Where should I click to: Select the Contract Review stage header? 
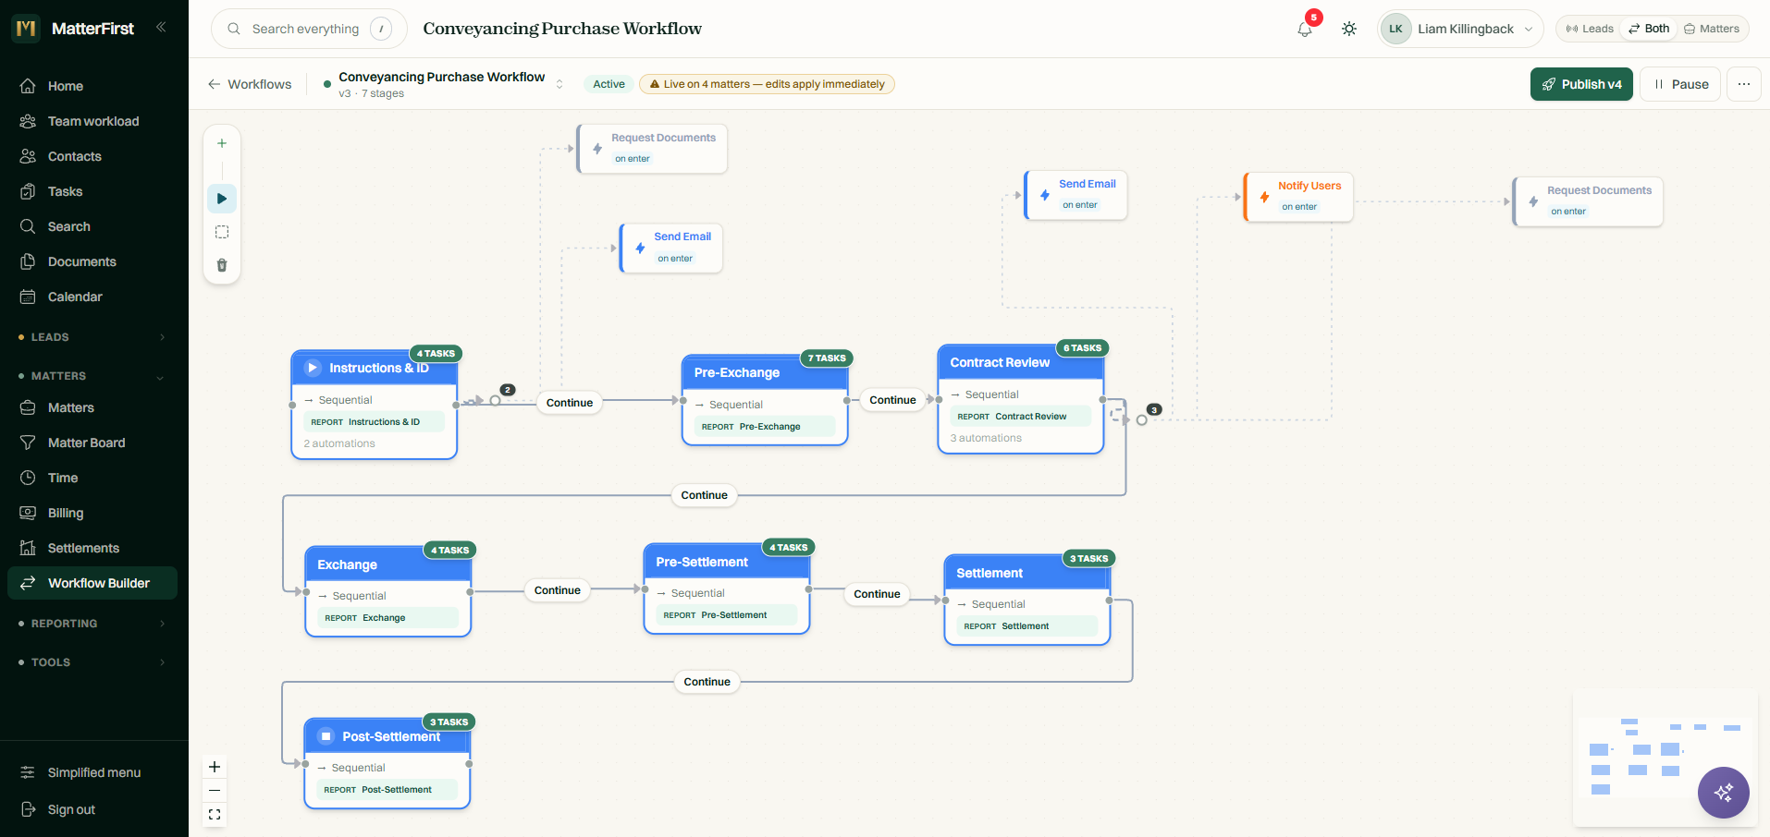pyautogui.click(x=1021, y=362)
